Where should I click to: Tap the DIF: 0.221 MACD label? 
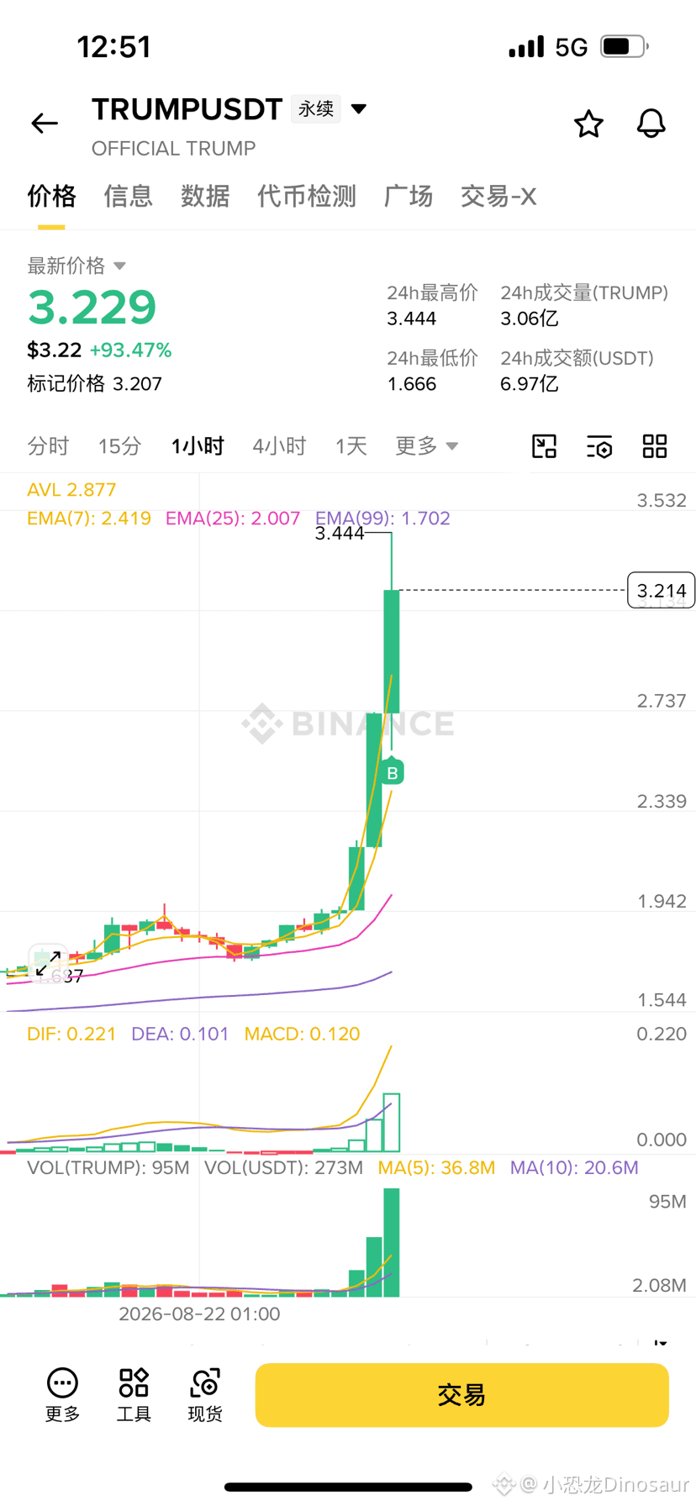[x=71, y=1034]
